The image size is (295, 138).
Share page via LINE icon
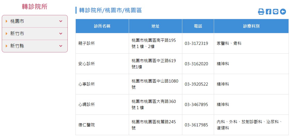pyautogui.click(x=276, y=12)
